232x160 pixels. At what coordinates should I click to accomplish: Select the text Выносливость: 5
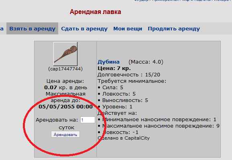click(x=125, y=100)
